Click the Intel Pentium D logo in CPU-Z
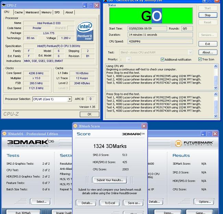Screen dimensions: 223x214 coord(85,31)
